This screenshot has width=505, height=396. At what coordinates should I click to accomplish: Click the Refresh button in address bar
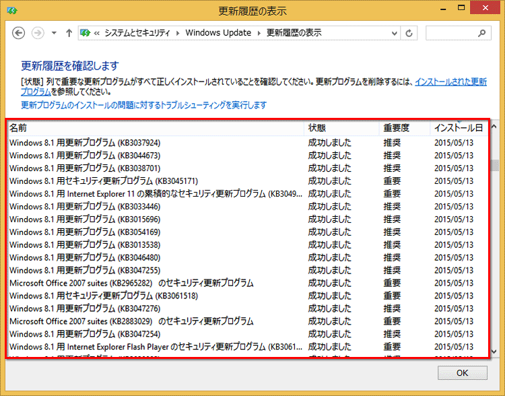pos(409,33)
